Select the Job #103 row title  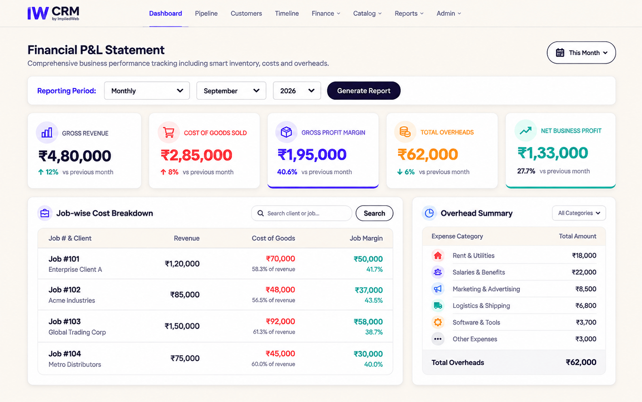tap(64, 321)
